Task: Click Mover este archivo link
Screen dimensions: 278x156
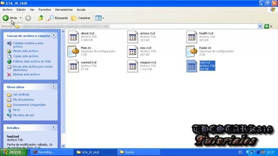Action: 26,51
